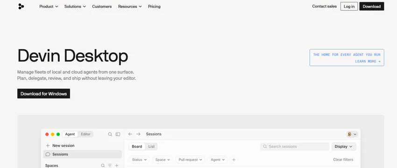Viewport: 397px width, 168px height.
Task: Click the search icon beside Editor tab
Action: click(110, 134)
